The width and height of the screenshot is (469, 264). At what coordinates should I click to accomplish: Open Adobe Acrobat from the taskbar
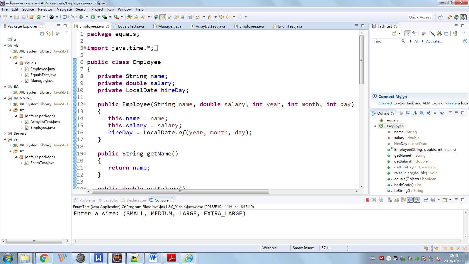(171, 258)
